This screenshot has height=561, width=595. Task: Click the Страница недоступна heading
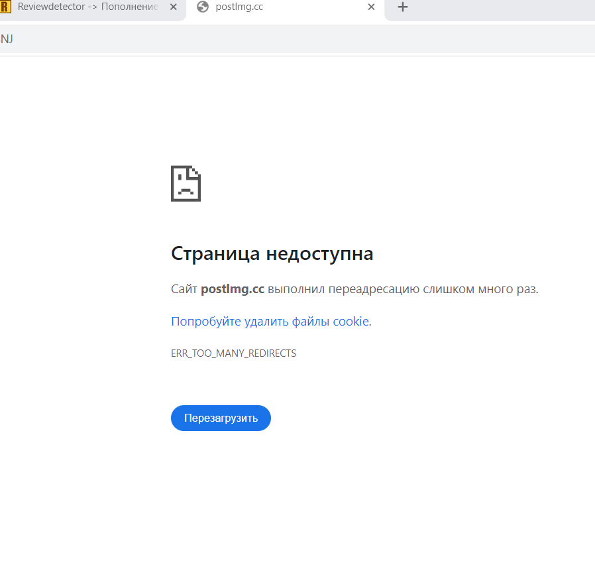coord(272,253)
